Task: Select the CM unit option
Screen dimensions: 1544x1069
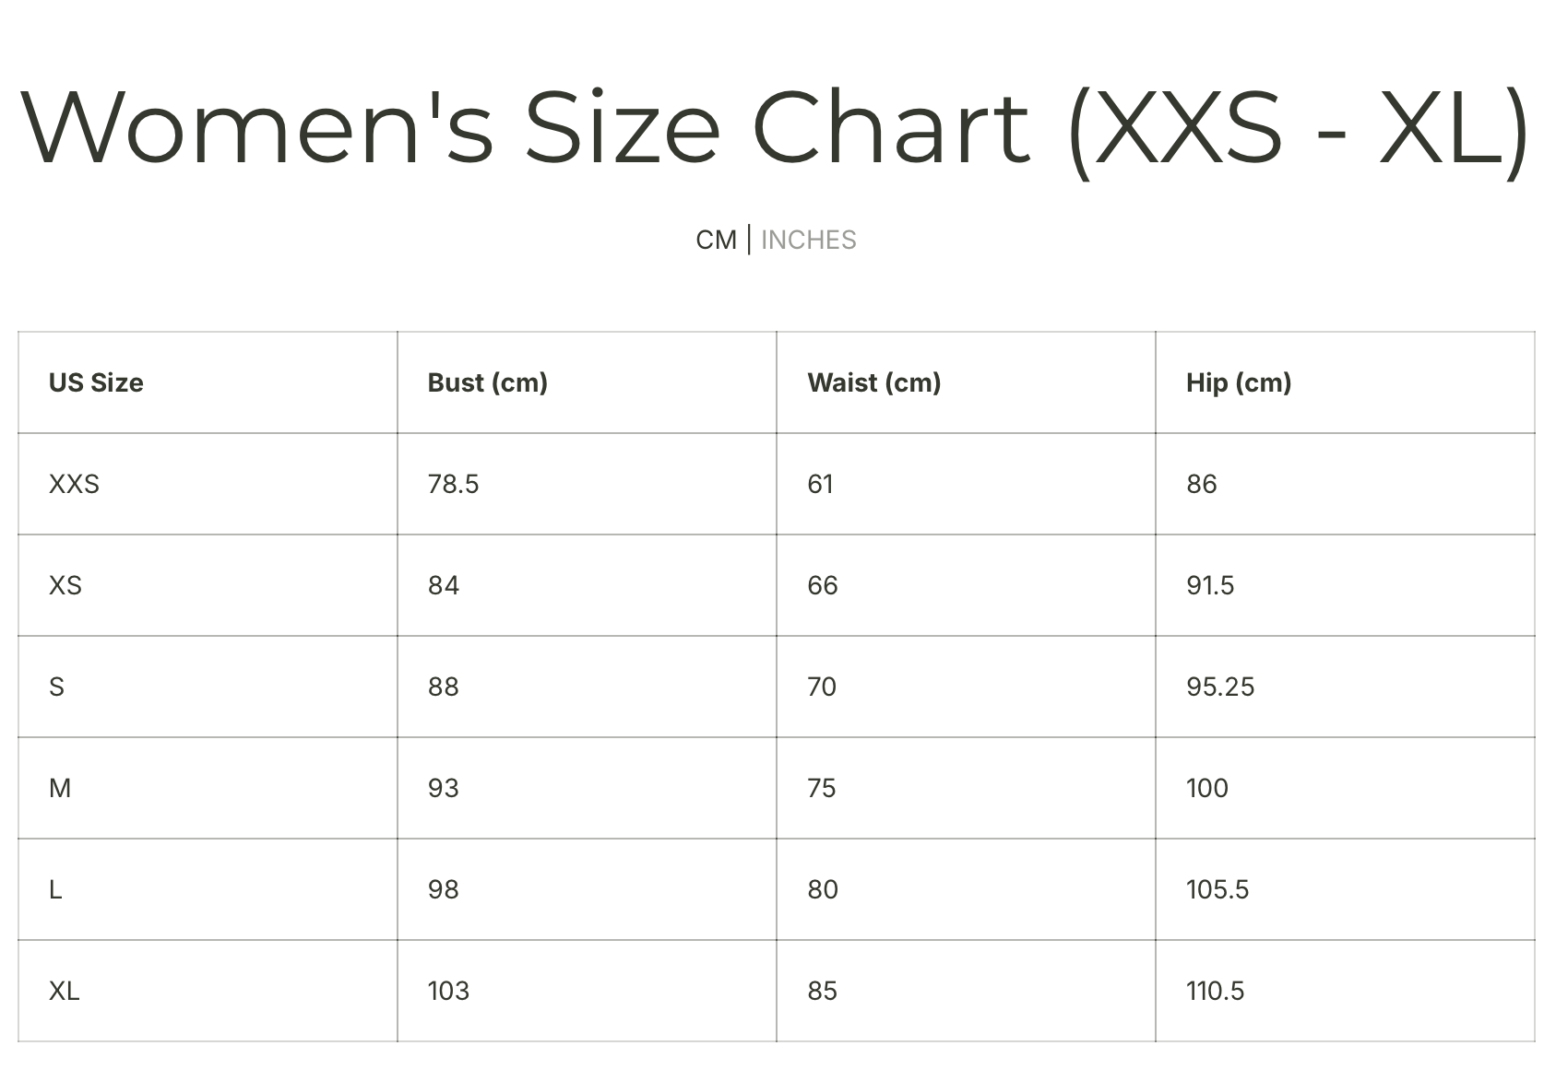Action: 716,240
